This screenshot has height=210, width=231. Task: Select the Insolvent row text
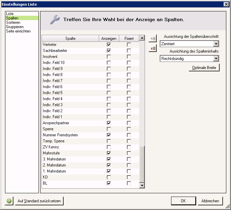coord(50,57)
